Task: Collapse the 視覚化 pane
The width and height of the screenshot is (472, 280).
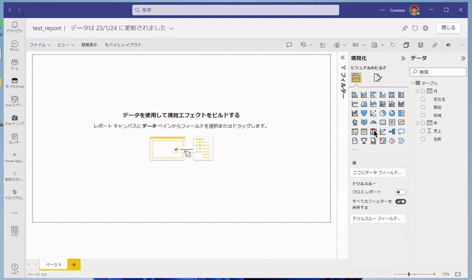Action: point(403,58)
